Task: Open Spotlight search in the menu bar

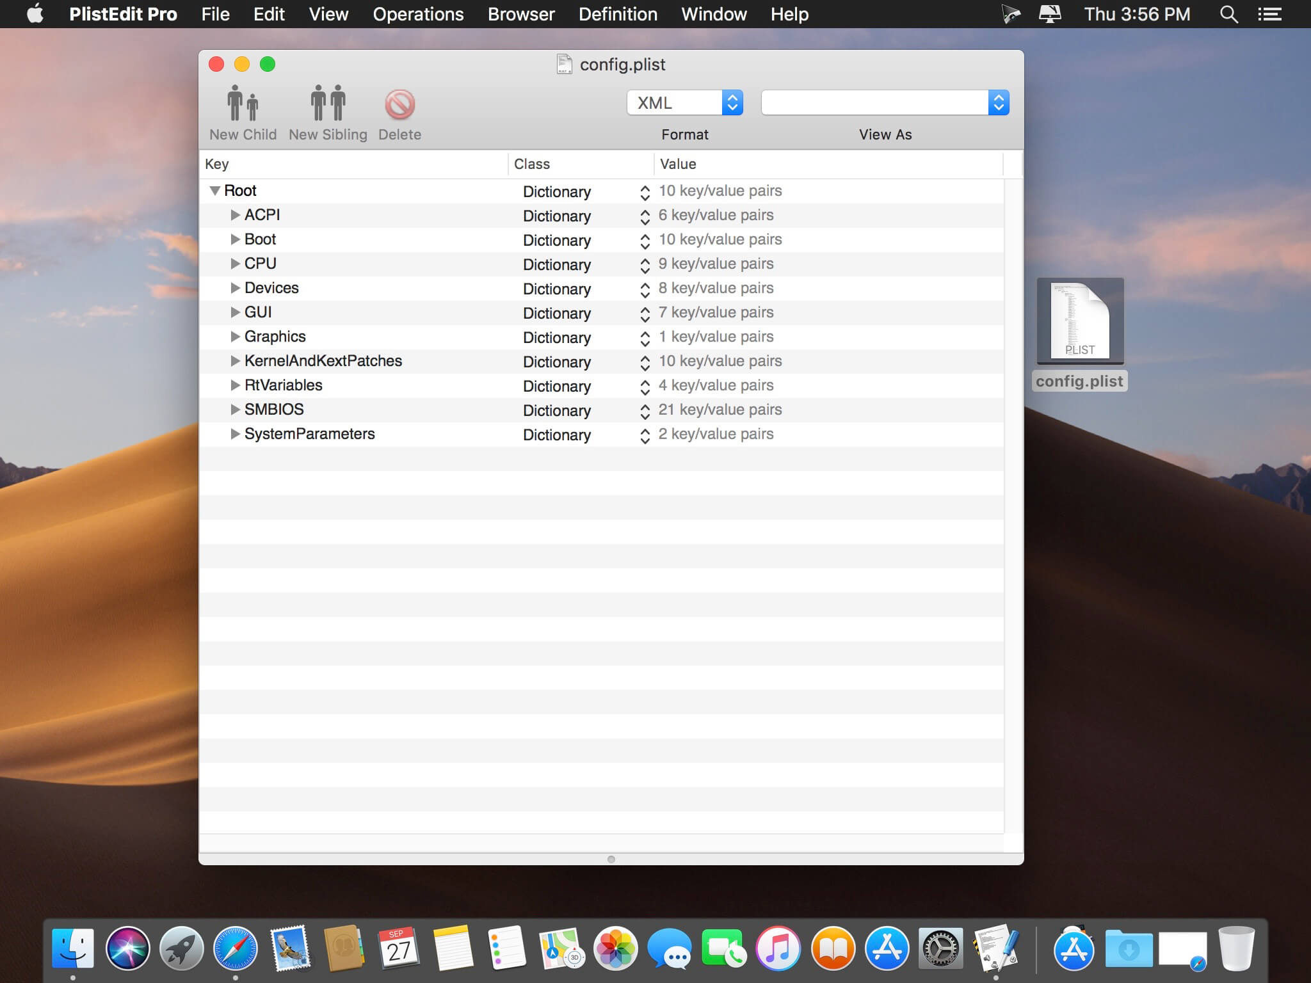Action: click(x=1228, y=13)
